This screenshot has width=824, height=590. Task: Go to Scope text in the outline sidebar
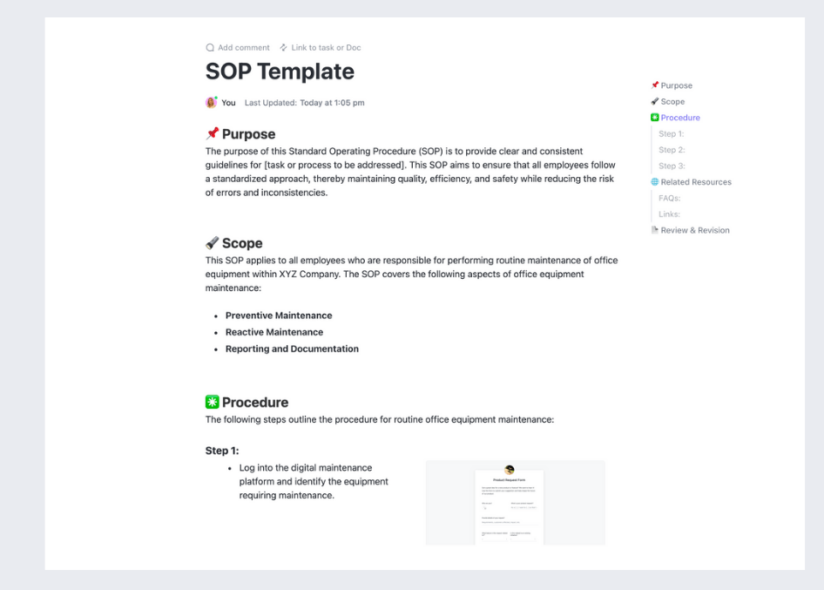[x=672, y=102]
